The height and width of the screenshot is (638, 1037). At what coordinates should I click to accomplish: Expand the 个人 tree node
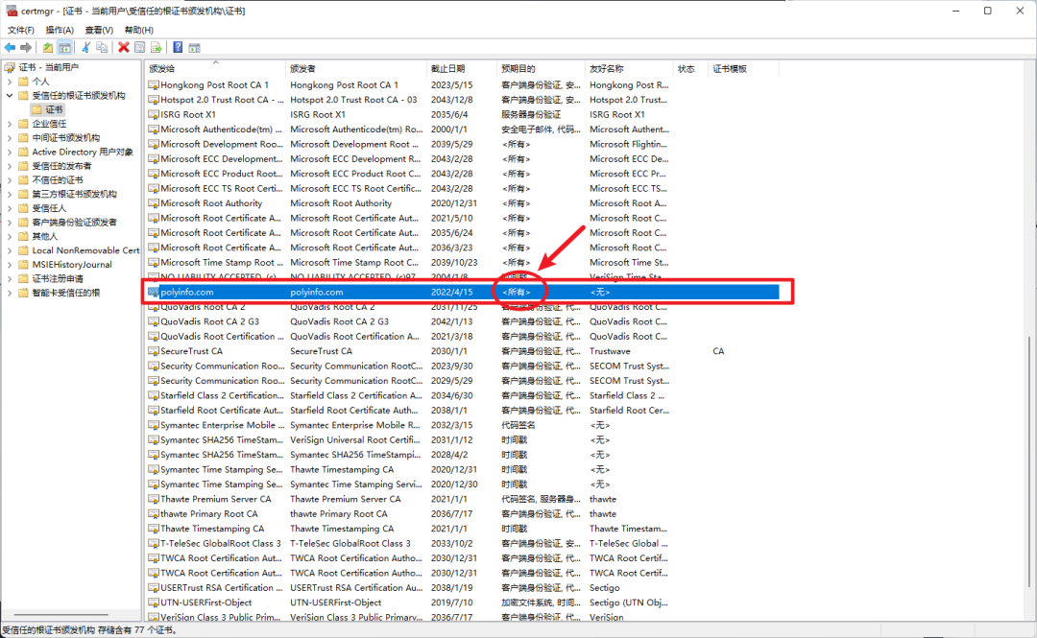pos(10,82)
